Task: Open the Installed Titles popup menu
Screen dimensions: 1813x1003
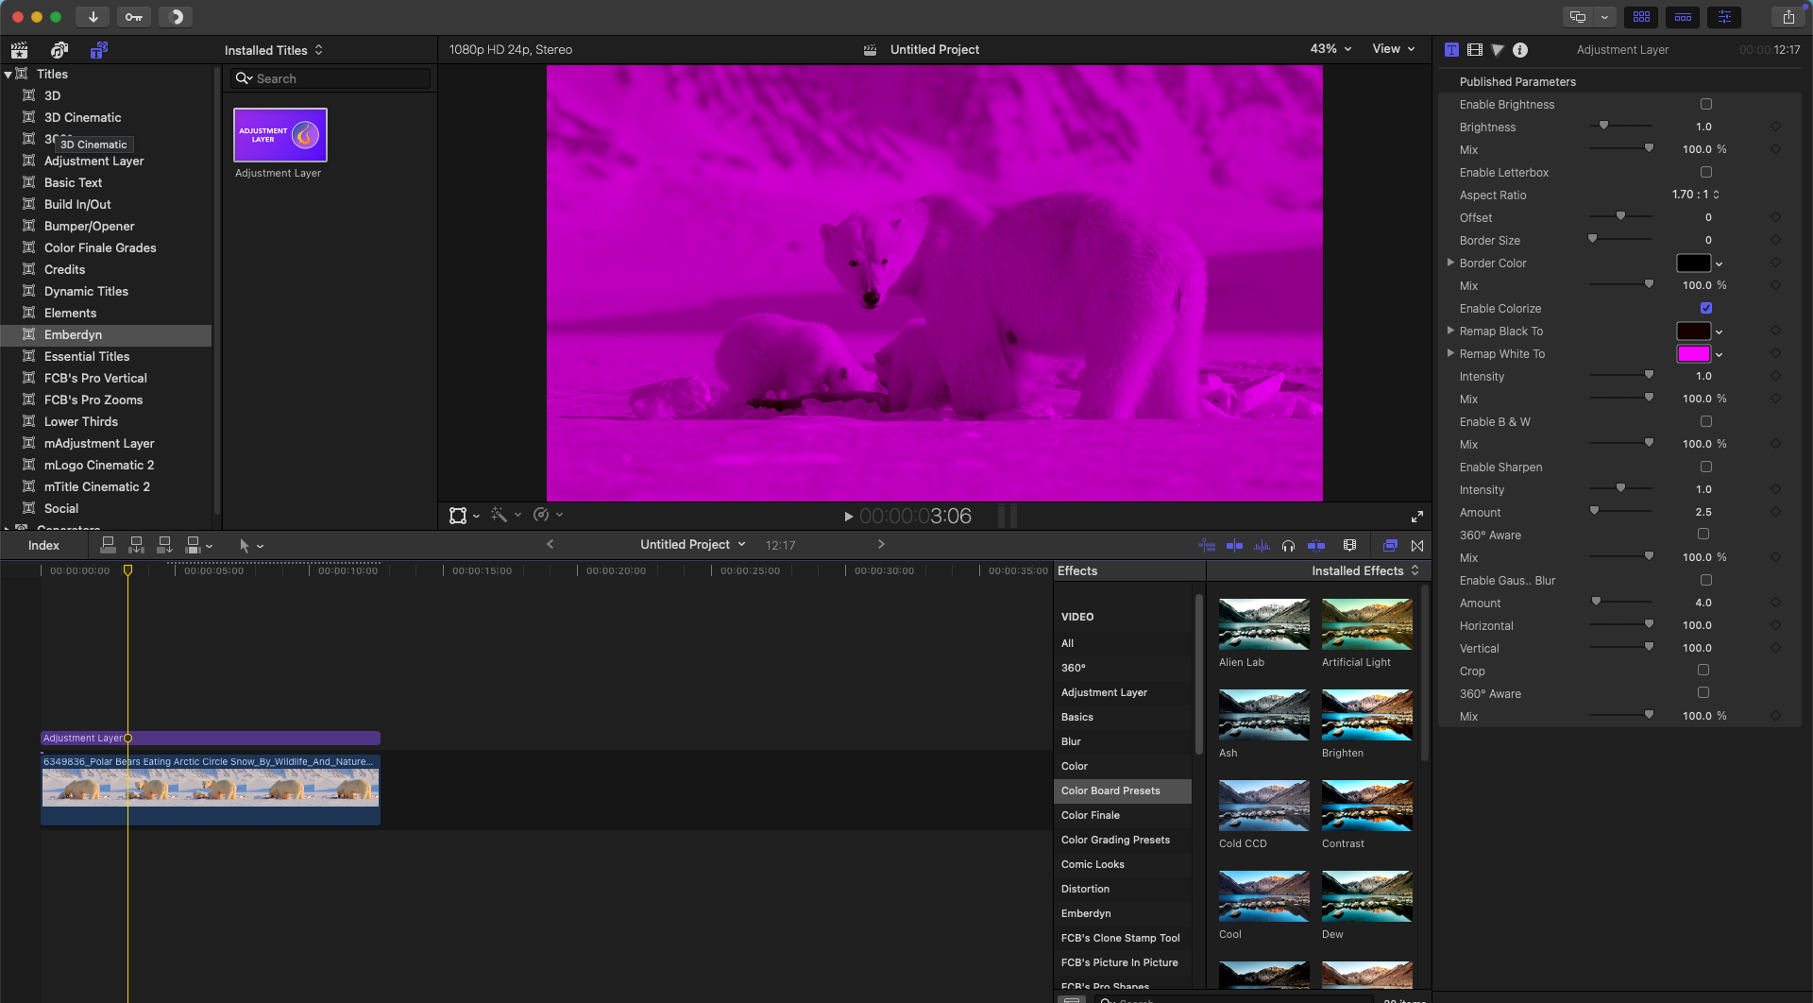Action: pos(273,50)
